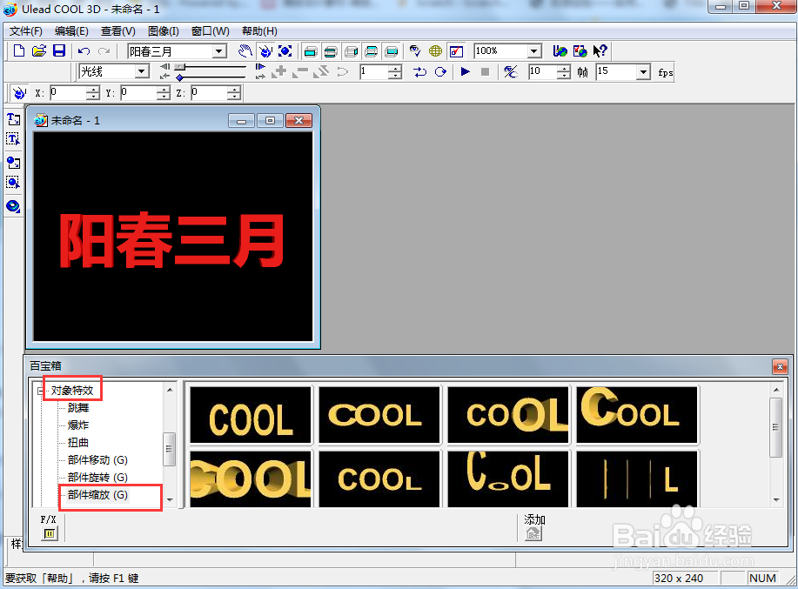The height and width of the screenshot is (589, 798).
Task: Click the thumbnail gallery vertical scrollbar thumb
Action: (x=775, y=427)
